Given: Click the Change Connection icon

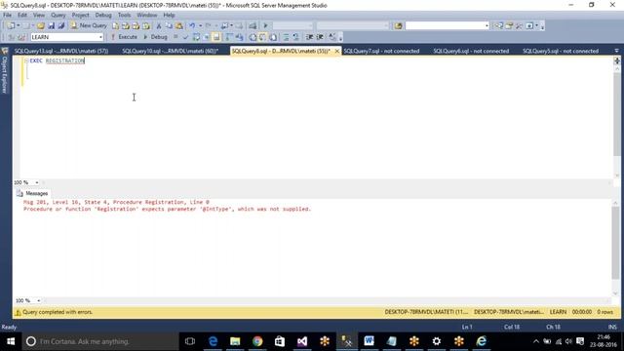Looking at the screenshot, I should [21, 37].
